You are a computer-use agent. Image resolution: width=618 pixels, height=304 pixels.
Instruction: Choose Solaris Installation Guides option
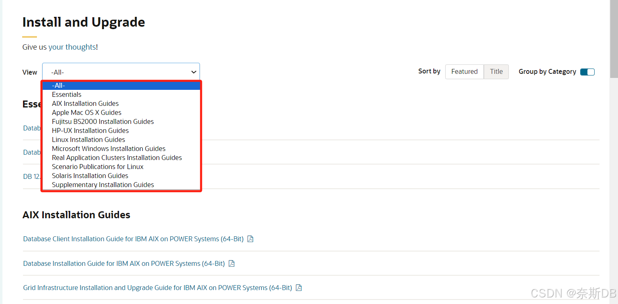pos(121,176)
